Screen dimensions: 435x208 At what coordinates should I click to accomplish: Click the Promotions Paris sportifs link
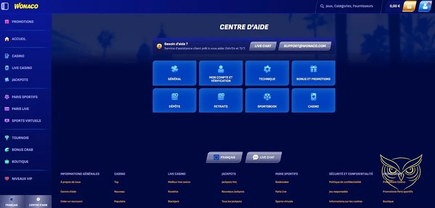[x=398, y=192]
